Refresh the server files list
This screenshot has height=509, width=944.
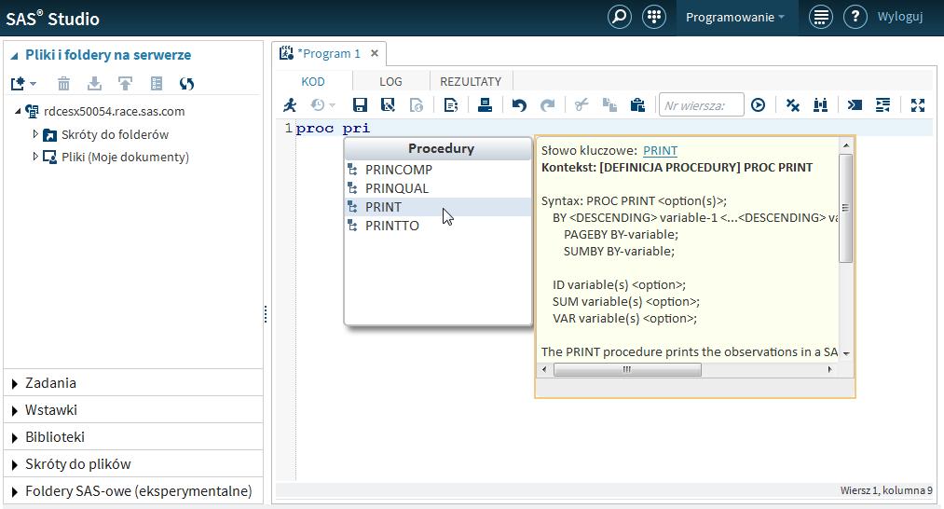[186, 84]
